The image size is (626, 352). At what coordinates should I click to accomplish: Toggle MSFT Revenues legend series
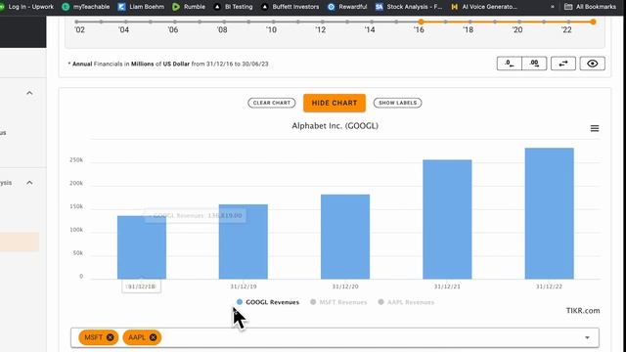[338, 302]
